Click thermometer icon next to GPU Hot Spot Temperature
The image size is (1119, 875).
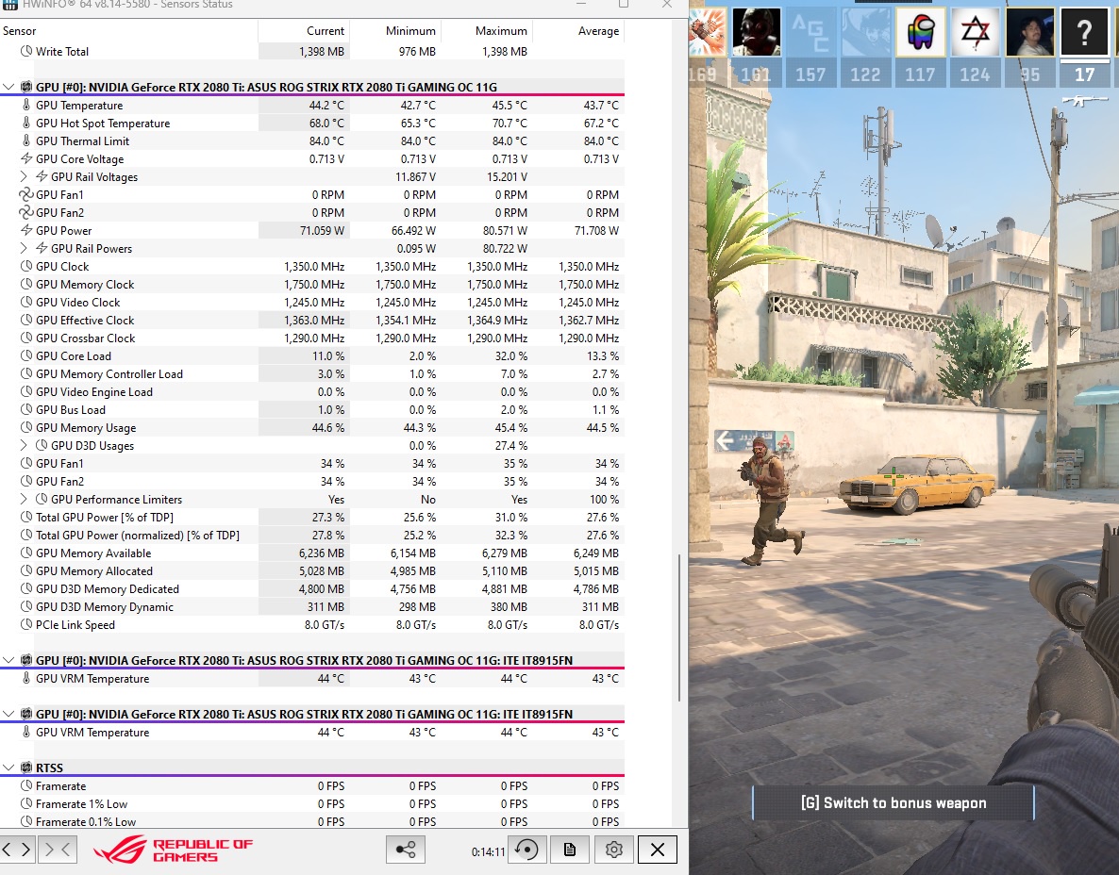pos(26,123)
